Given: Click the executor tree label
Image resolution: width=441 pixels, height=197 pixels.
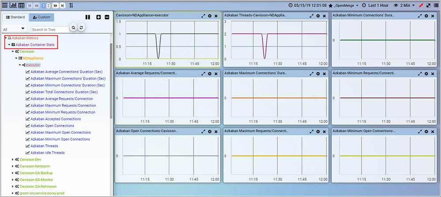Looking at the screenshot, I should click(x=33, y=65).
